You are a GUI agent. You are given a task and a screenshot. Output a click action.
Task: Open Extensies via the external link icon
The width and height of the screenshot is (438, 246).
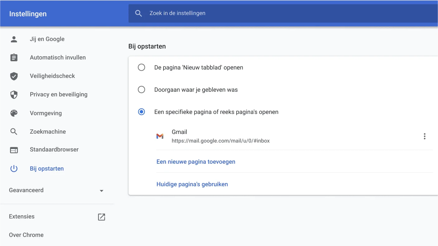[x=101, y=217]
